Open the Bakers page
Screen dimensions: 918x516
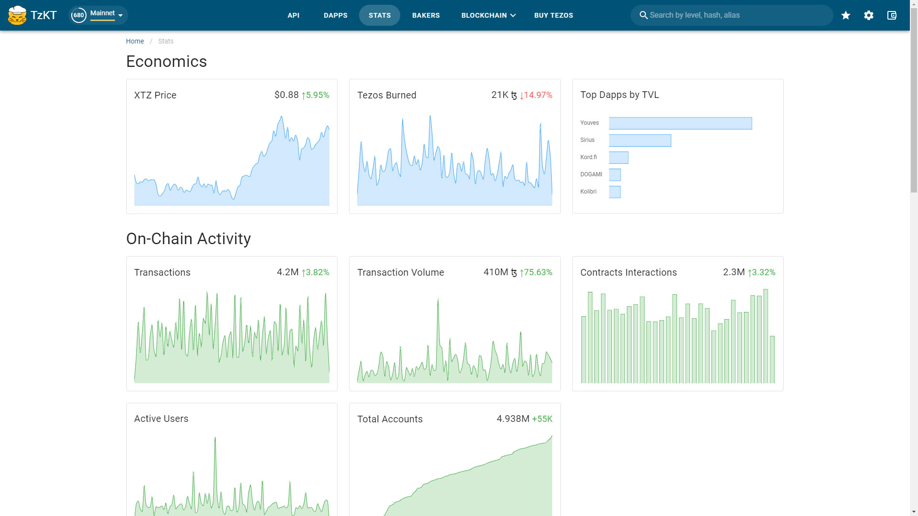pyautogui.click(x=426, y=15)
